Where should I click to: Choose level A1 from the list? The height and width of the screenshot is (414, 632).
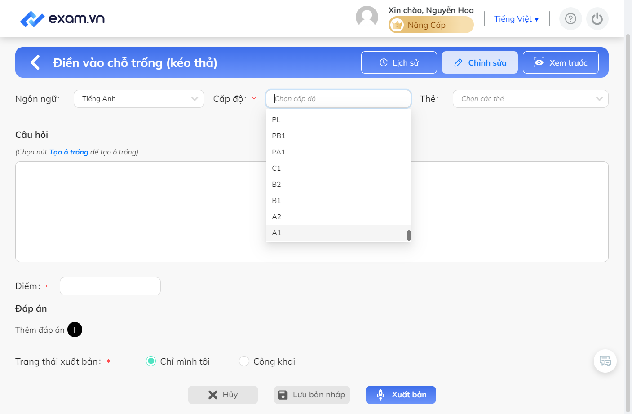tap(338, 233)
